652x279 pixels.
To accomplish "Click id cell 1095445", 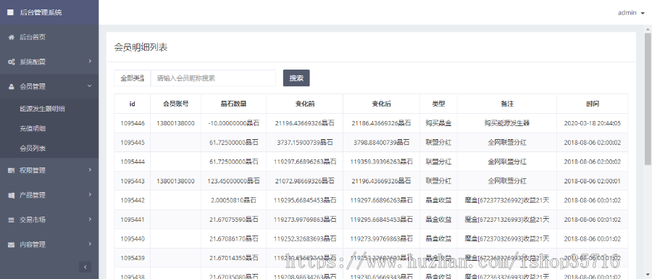I will coord(133,142).
